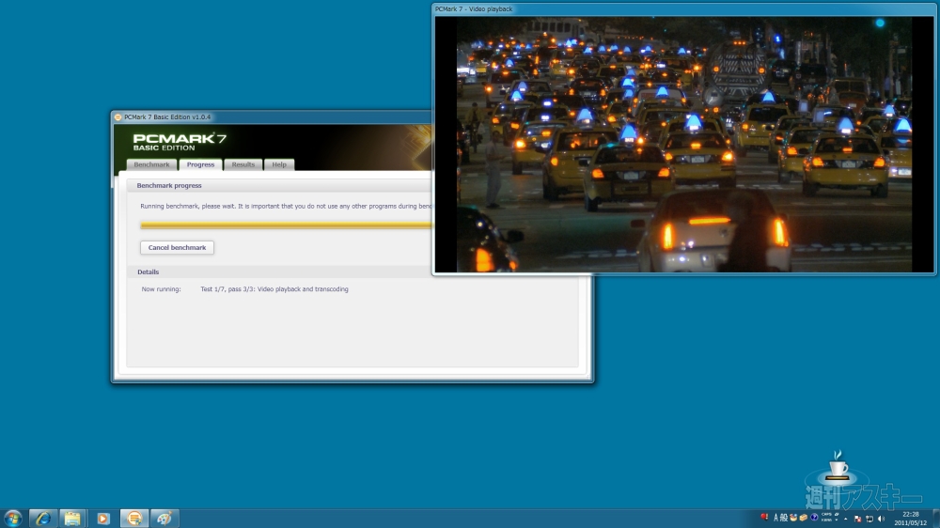This screenshot has height=528, width=940.
Task: Open Paint from the taskbar
Action: 164,518
